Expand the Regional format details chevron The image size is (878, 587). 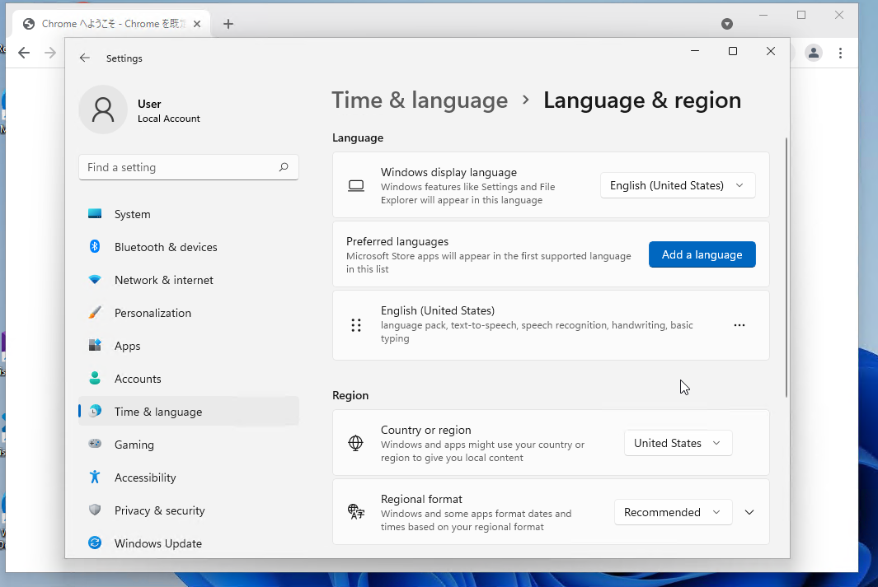click(x=749, y=512)
